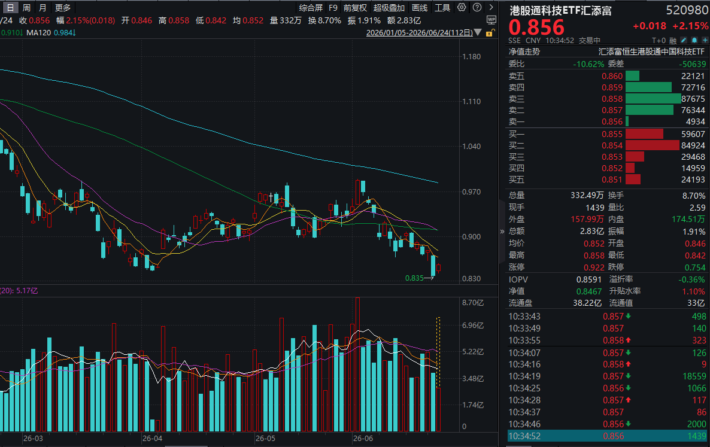
Task: Click the buy three 买三 price 0.853
Action: click(x=612, y=157)
